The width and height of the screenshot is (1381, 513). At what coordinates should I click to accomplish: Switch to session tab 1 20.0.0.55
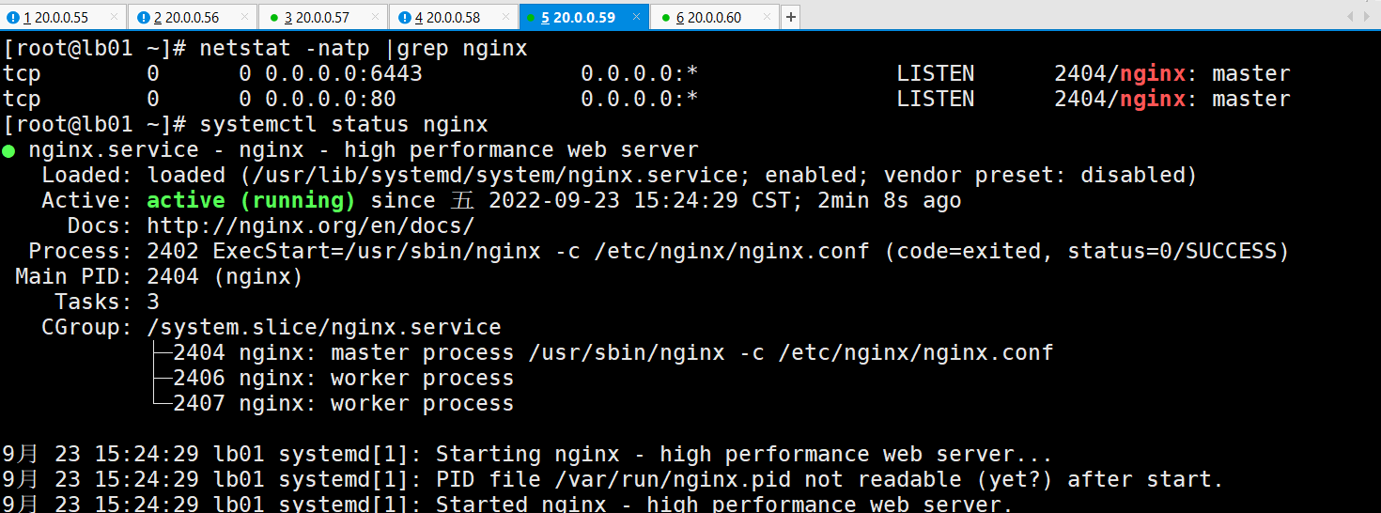(x=64, y=18)
